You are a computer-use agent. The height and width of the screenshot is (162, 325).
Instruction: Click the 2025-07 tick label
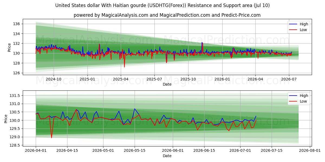(154, 79)
